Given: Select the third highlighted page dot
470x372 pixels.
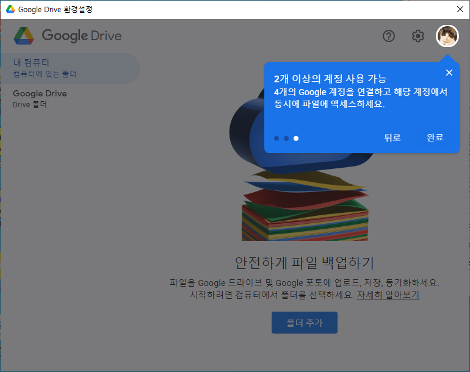Looking at the screenshot, I should (x=296, y=138).
